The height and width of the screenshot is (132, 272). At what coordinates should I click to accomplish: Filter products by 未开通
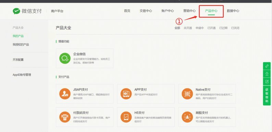pos(188,28)
